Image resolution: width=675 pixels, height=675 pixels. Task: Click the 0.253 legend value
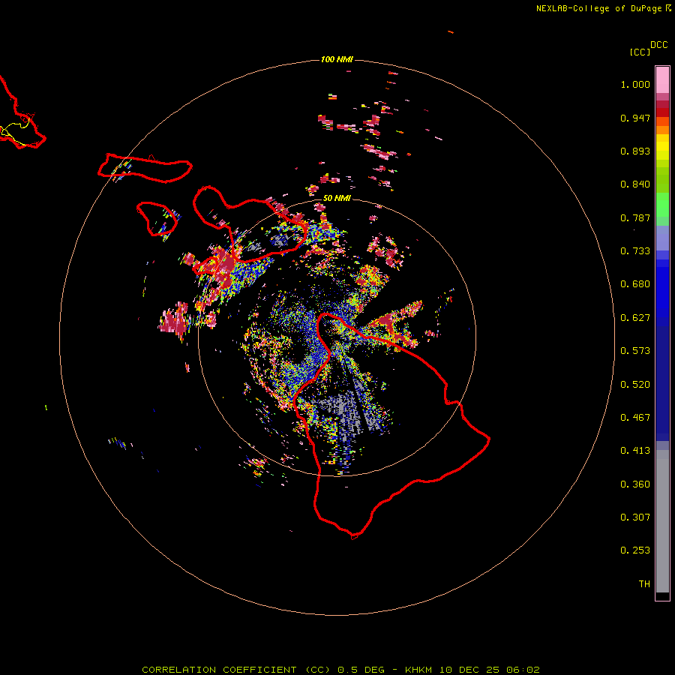(x=635, y=550)
